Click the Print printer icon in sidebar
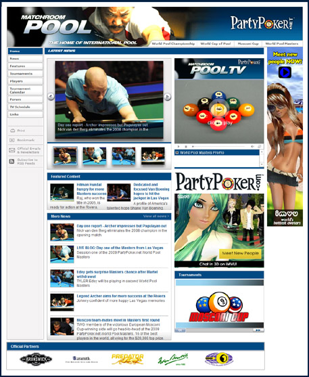 (12, 131)
